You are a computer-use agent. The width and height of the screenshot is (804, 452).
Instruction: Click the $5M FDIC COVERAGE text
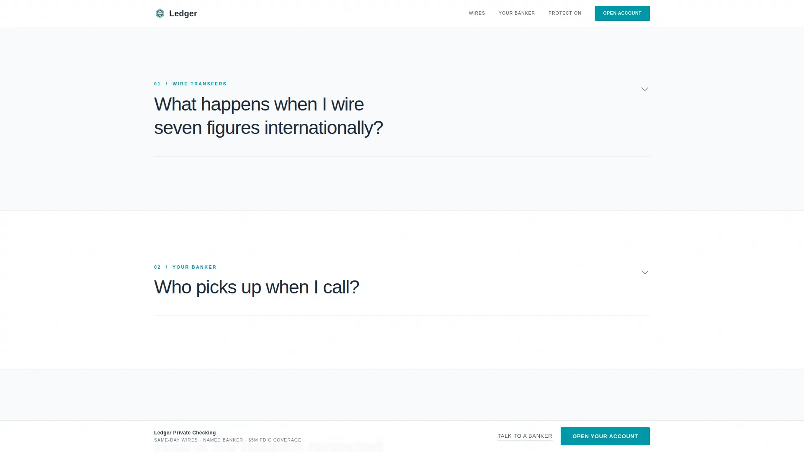point(275,440)
